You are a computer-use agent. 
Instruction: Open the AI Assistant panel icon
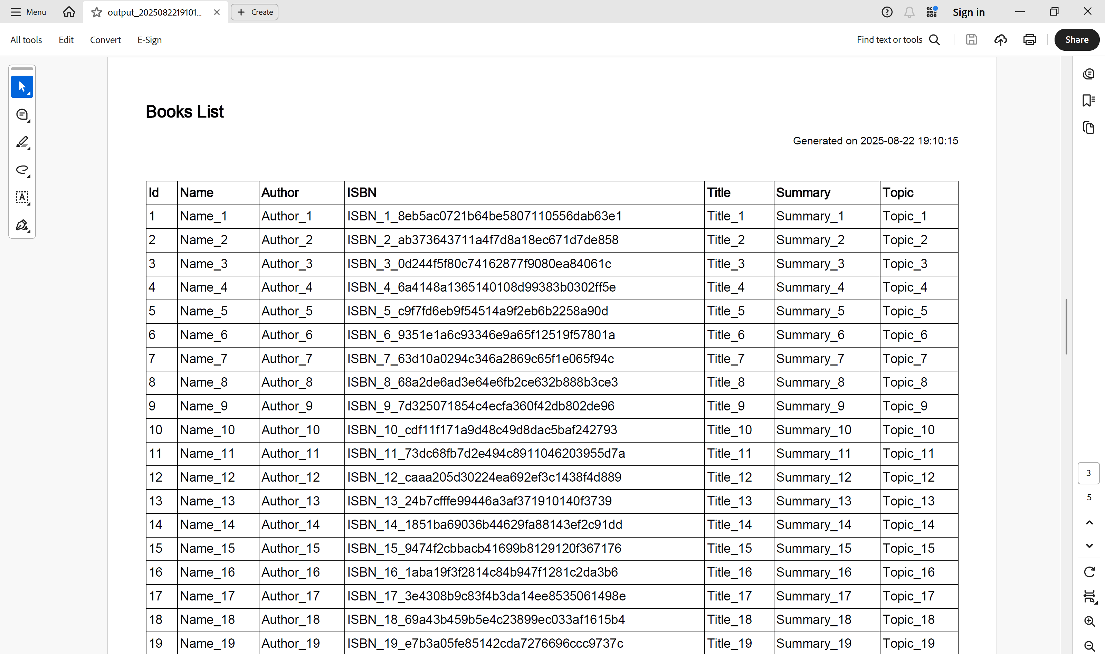1089,74
